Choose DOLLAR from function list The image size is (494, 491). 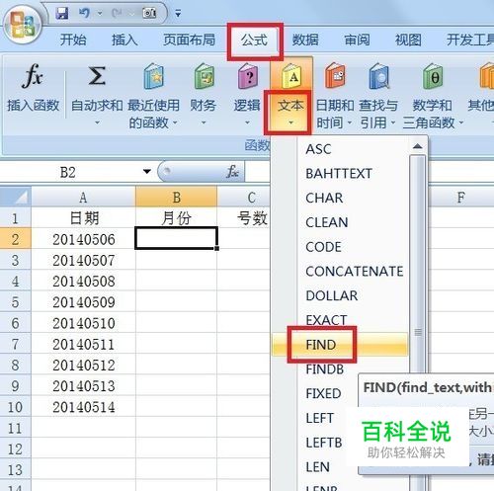340,295
